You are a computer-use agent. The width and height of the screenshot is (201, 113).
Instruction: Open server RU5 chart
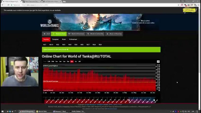pyautogui.click(x=76, y=45)
